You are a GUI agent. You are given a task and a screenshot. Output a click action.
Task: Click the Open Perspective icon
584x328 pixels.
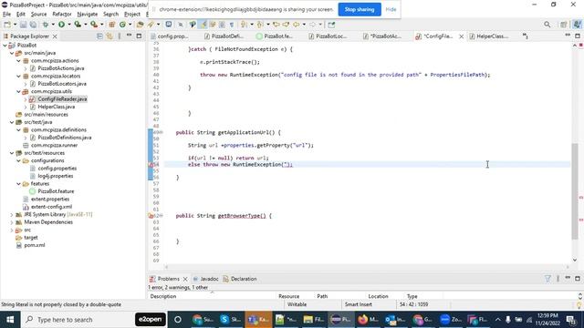pyautogui.click(x=564, y=25)
